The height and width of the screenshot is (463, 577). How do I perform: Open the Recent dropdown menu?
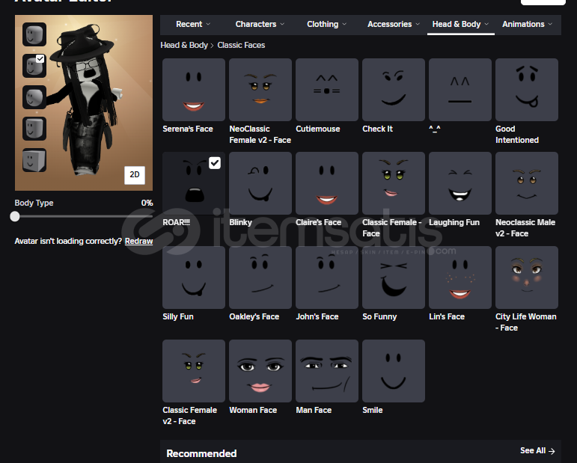(193, 24)
